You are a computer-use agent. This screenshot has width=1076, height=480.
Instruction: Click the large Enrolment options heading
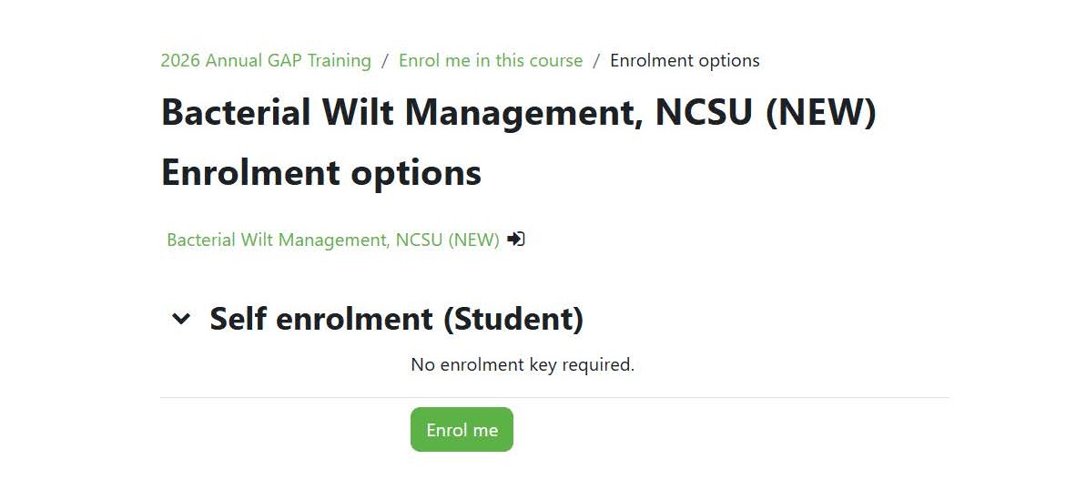tap(321, 172)
